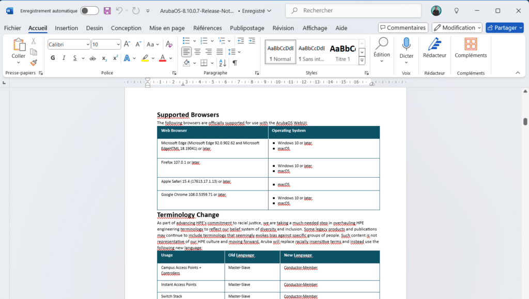Align text to the right
Viewport: 529px width, 299px height.
[209, 52]
